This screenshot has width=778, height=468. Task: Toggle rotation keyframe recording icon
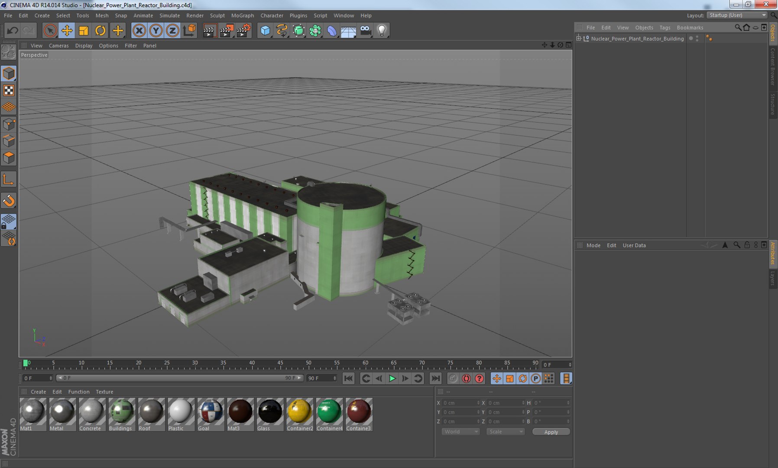523,378
